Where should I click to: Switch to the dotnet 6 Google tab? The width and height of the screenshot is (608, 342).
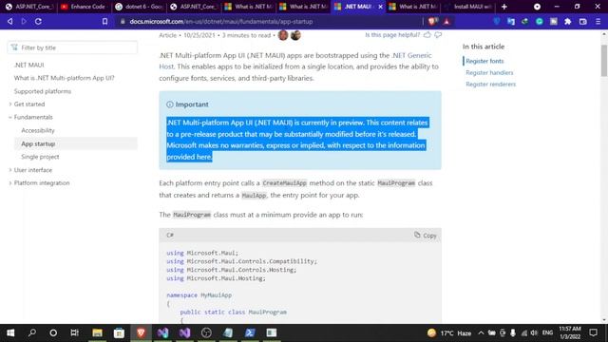click(139, 7)
